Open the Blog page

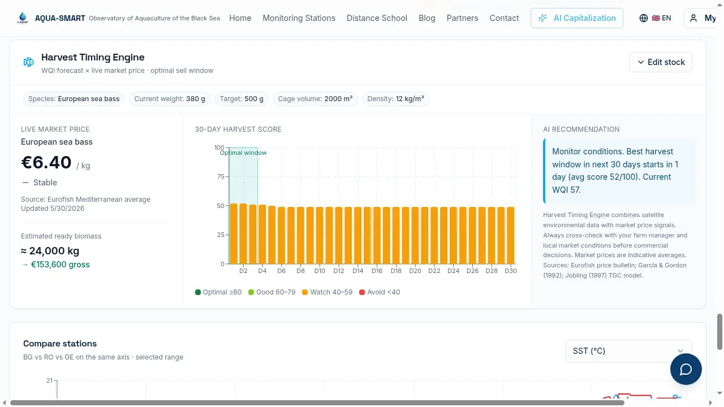427,18
